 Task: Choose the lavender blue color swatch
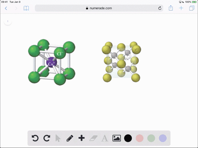point(163,138)
